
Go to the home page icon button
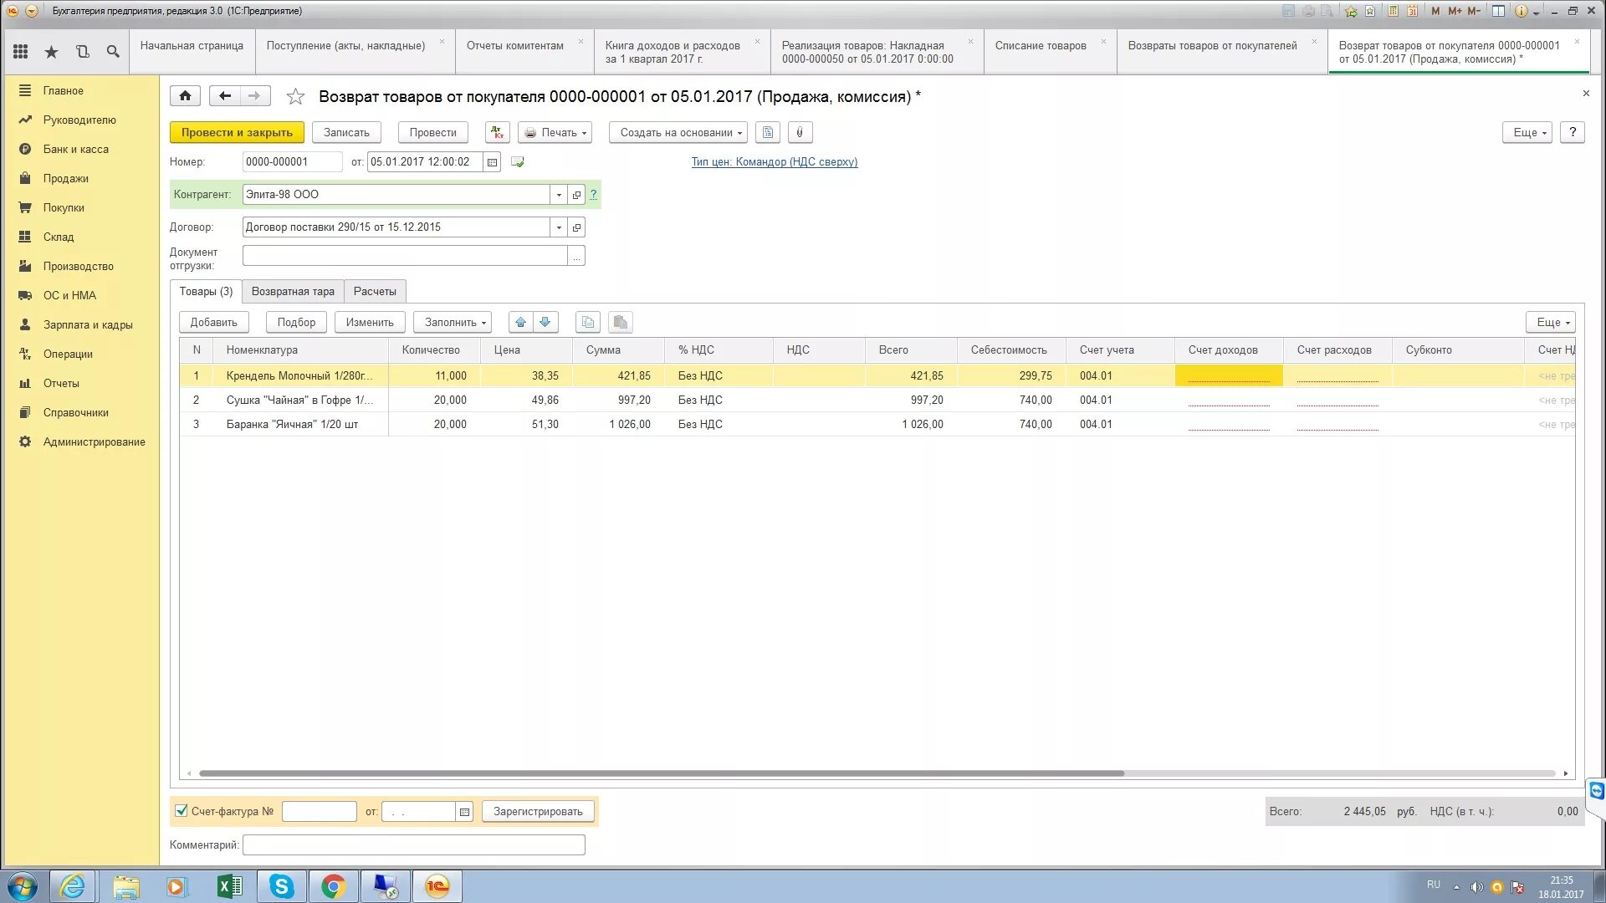(x=185, y=96)
